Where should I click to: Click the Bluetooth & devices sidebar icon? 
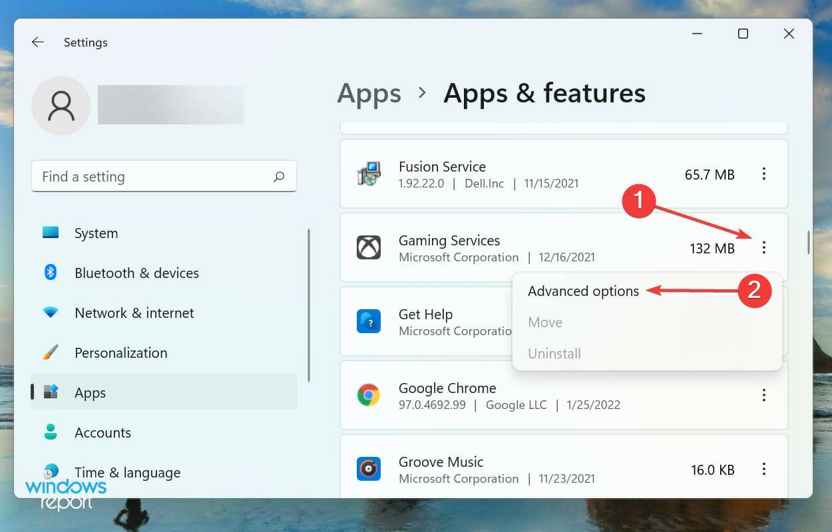(x=50, y=273)
